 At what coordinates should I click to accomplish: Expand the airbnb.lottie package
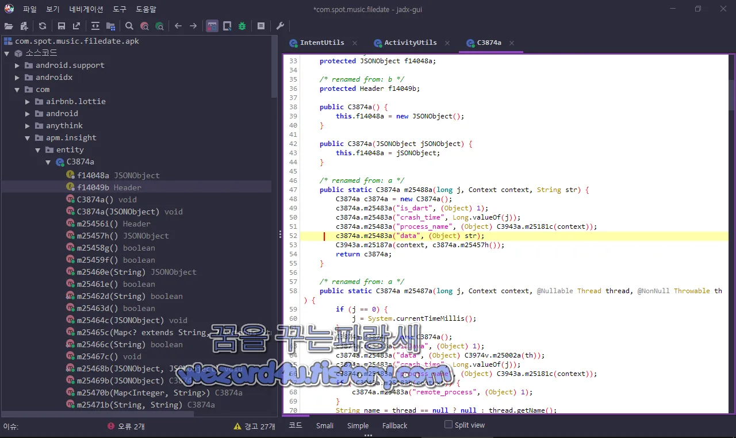pyautogui.click(x=28, y=102)
